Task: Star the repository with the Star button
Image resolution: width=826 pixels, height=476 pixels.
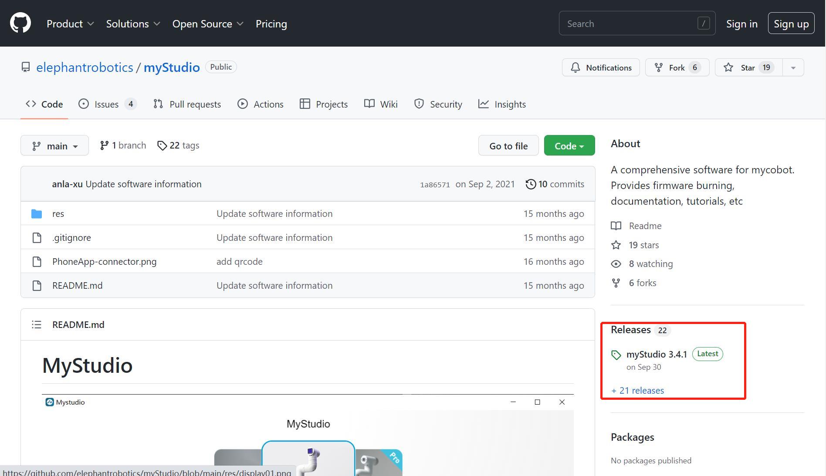Action: pyautogui.click(x=748, y=68)
